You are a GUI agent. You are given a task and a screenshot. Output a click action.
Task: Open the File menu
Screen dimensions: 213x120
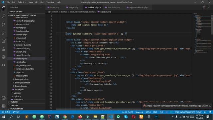(x=8, y=2)
